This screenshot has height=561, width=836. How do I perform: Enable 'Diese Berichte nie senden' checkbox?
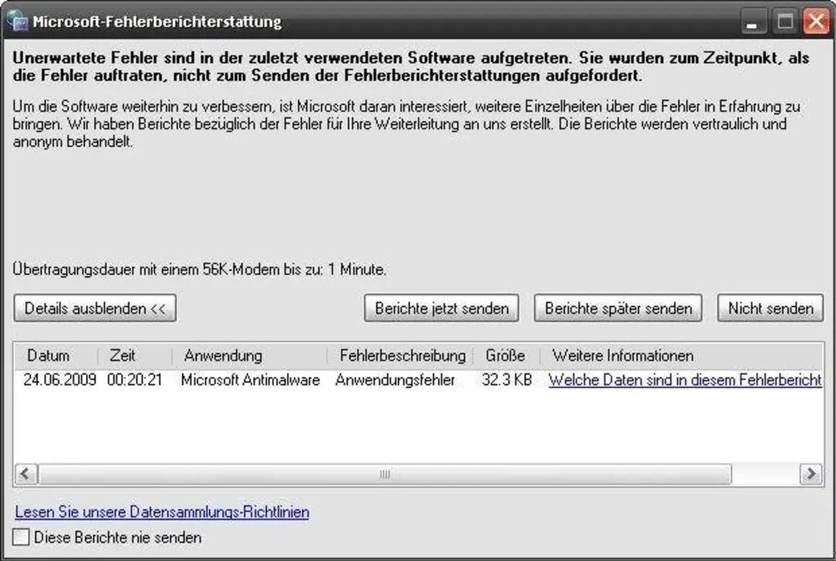tap(22, 537)
